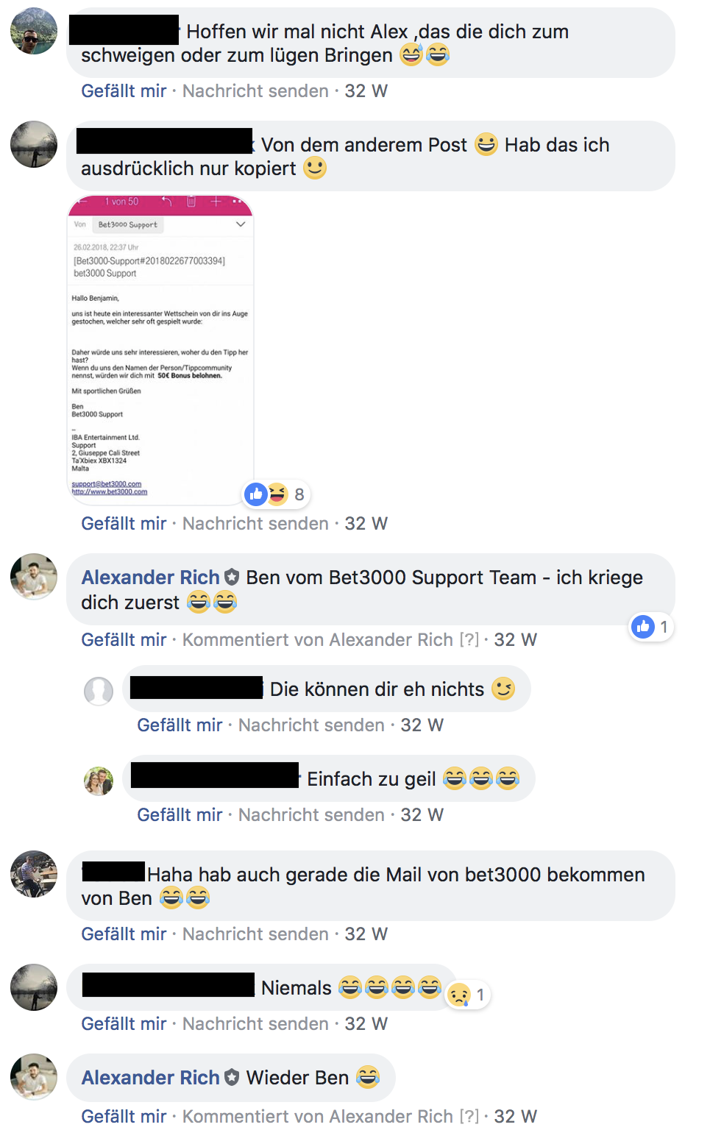Open Alexander Rich's avatar beside the Wieder Ben comment
The height and width of the screenshot is (1130, 710).
tap(34, 1077)
